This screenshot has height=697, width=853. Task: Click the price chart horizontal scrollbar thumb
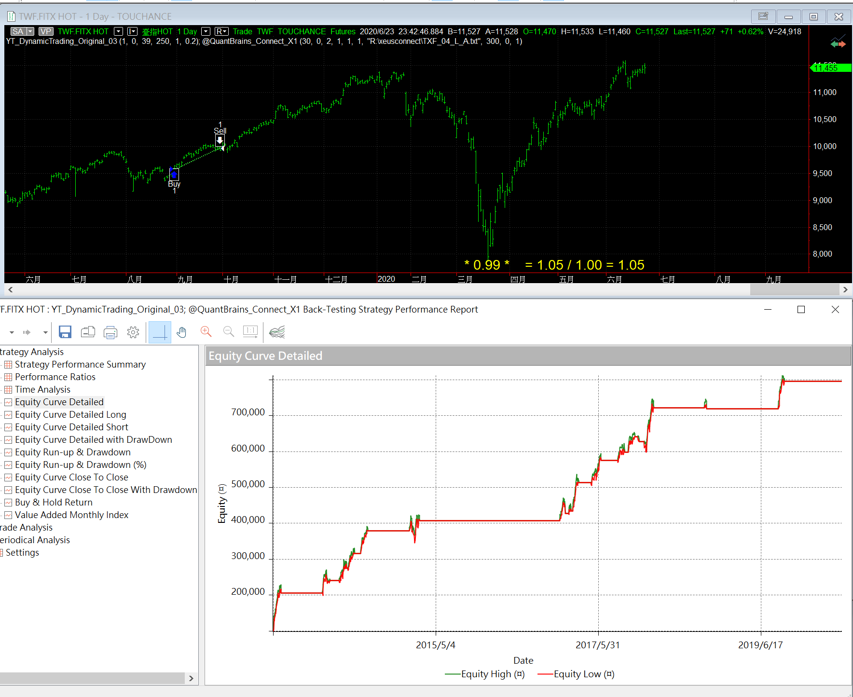coord(794,289)
